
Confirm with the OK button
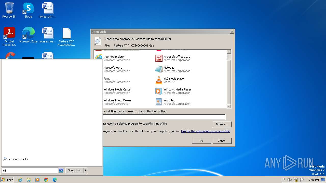201,141
